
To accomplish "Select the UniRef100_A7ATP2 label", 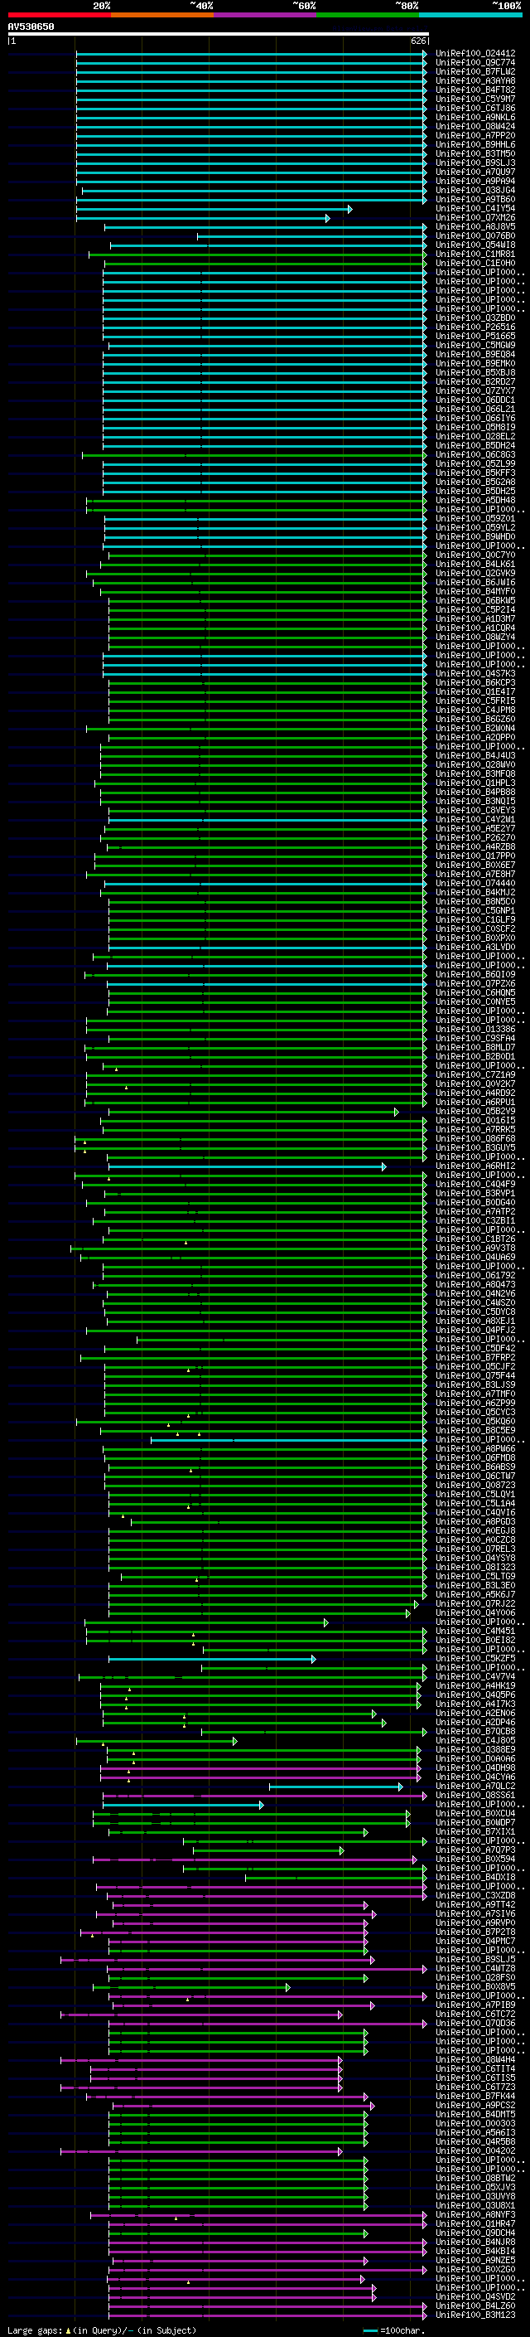I will (475, 1211).
